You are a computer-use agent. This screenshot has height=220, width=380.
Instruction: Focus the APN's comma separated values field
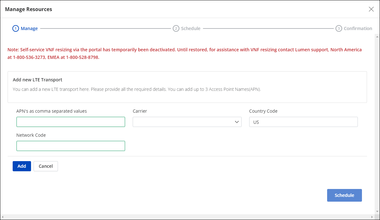[71, 122]
